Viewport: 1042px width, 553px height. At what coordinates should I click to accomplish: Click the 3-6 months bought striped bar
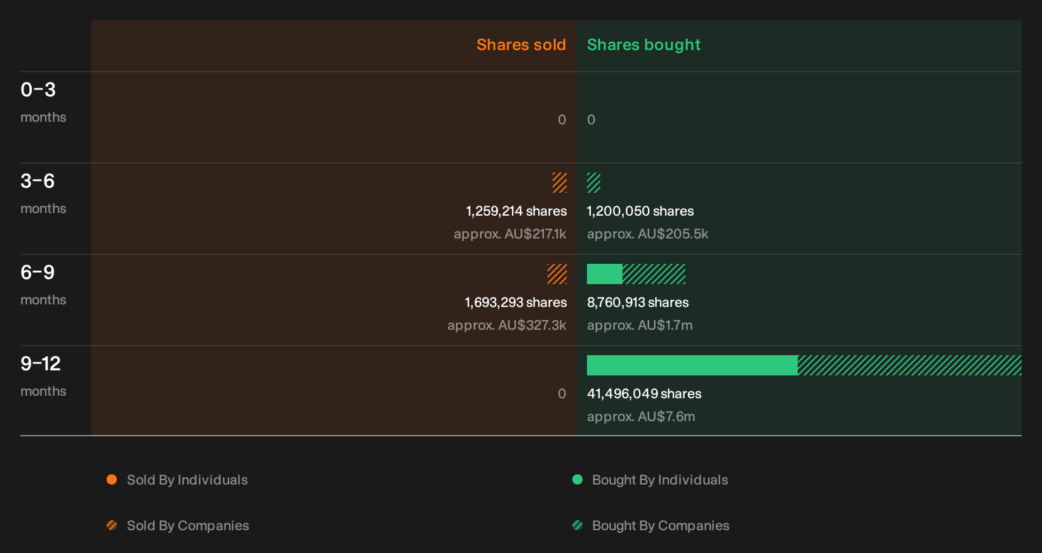point(594,183)
